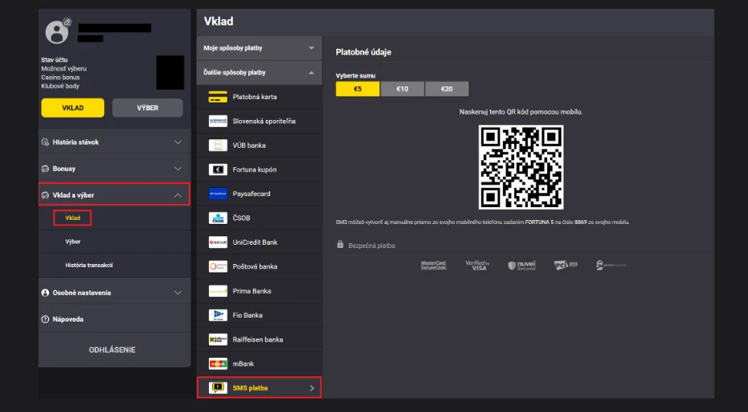Choose the Paysafecard payment method

click(259, 194)
